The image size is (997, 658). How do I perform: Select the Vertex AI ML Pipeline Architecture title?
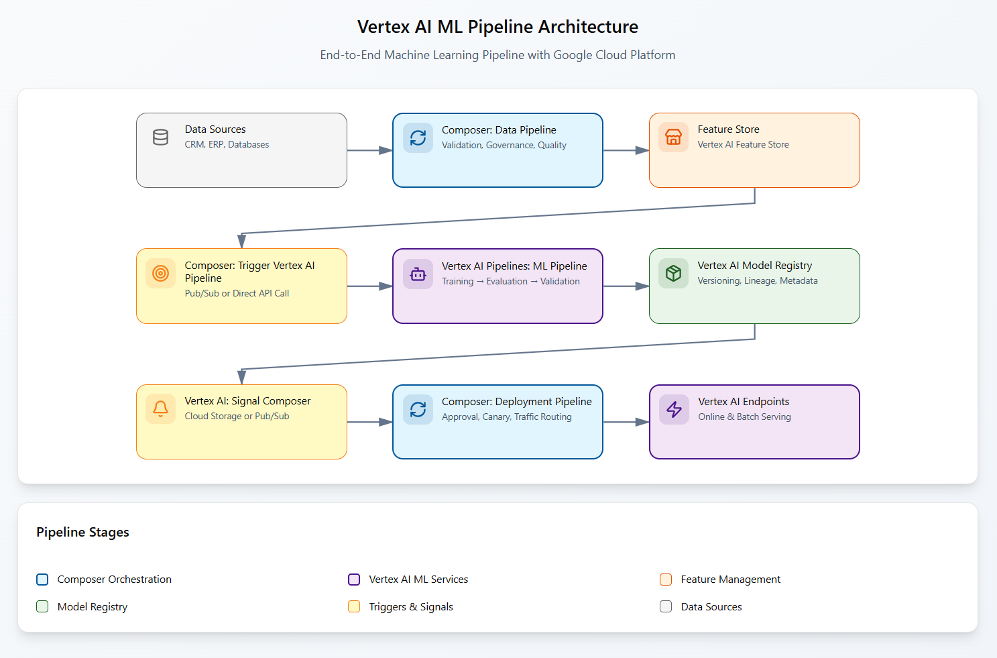point(497,27)
